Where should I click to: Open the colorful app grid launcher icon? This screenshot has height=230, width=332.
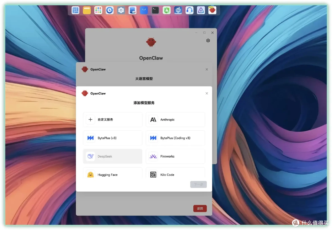tap(98, 10)
